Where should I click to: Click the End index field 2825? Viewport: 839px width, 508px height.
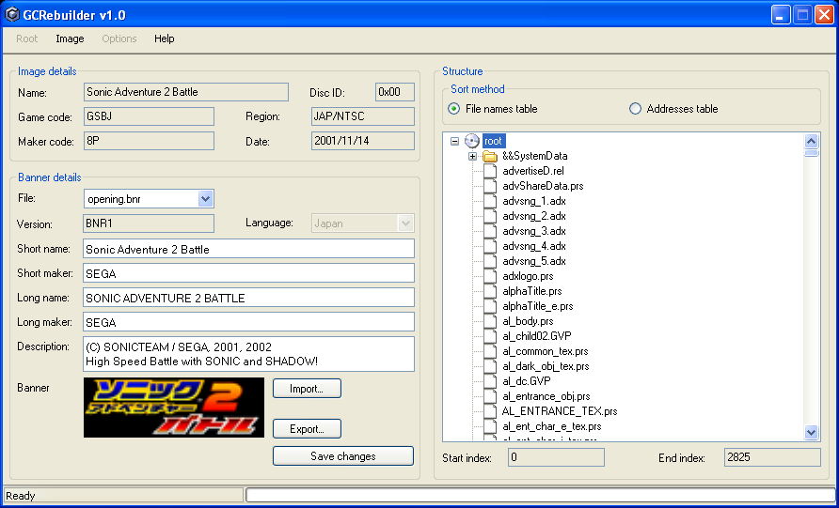772,457
